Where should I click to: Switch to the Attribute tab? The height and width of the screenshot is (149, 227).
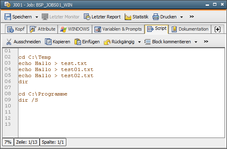43,29
